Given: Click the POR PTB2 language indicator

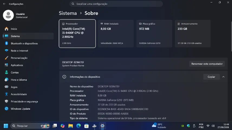Looking at the screenshot, I should (x=201, y=126).
